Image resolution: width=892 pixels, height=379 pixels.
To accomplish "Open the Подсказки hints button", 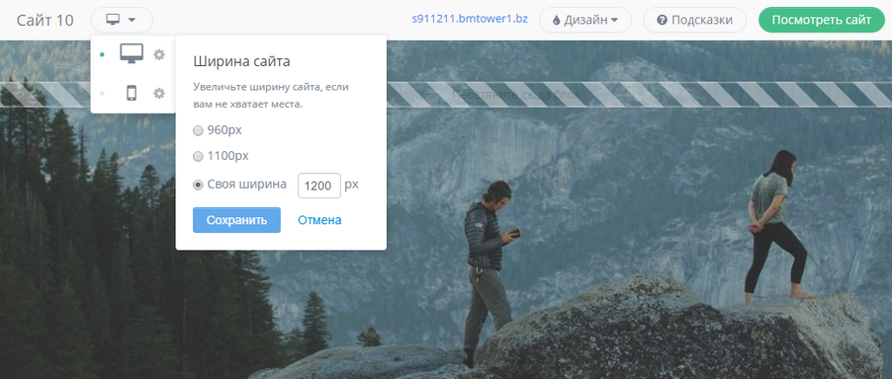I will tap(694, 20).
